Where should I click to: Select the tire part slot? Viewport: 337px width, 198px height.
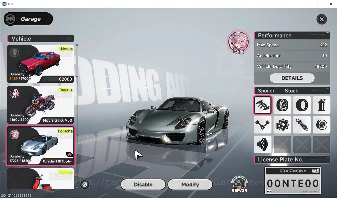(302, 105)
